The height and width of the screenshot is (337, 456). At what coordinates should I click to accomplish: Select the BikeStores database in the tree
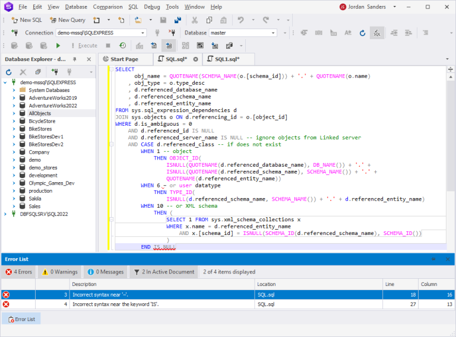40,129
